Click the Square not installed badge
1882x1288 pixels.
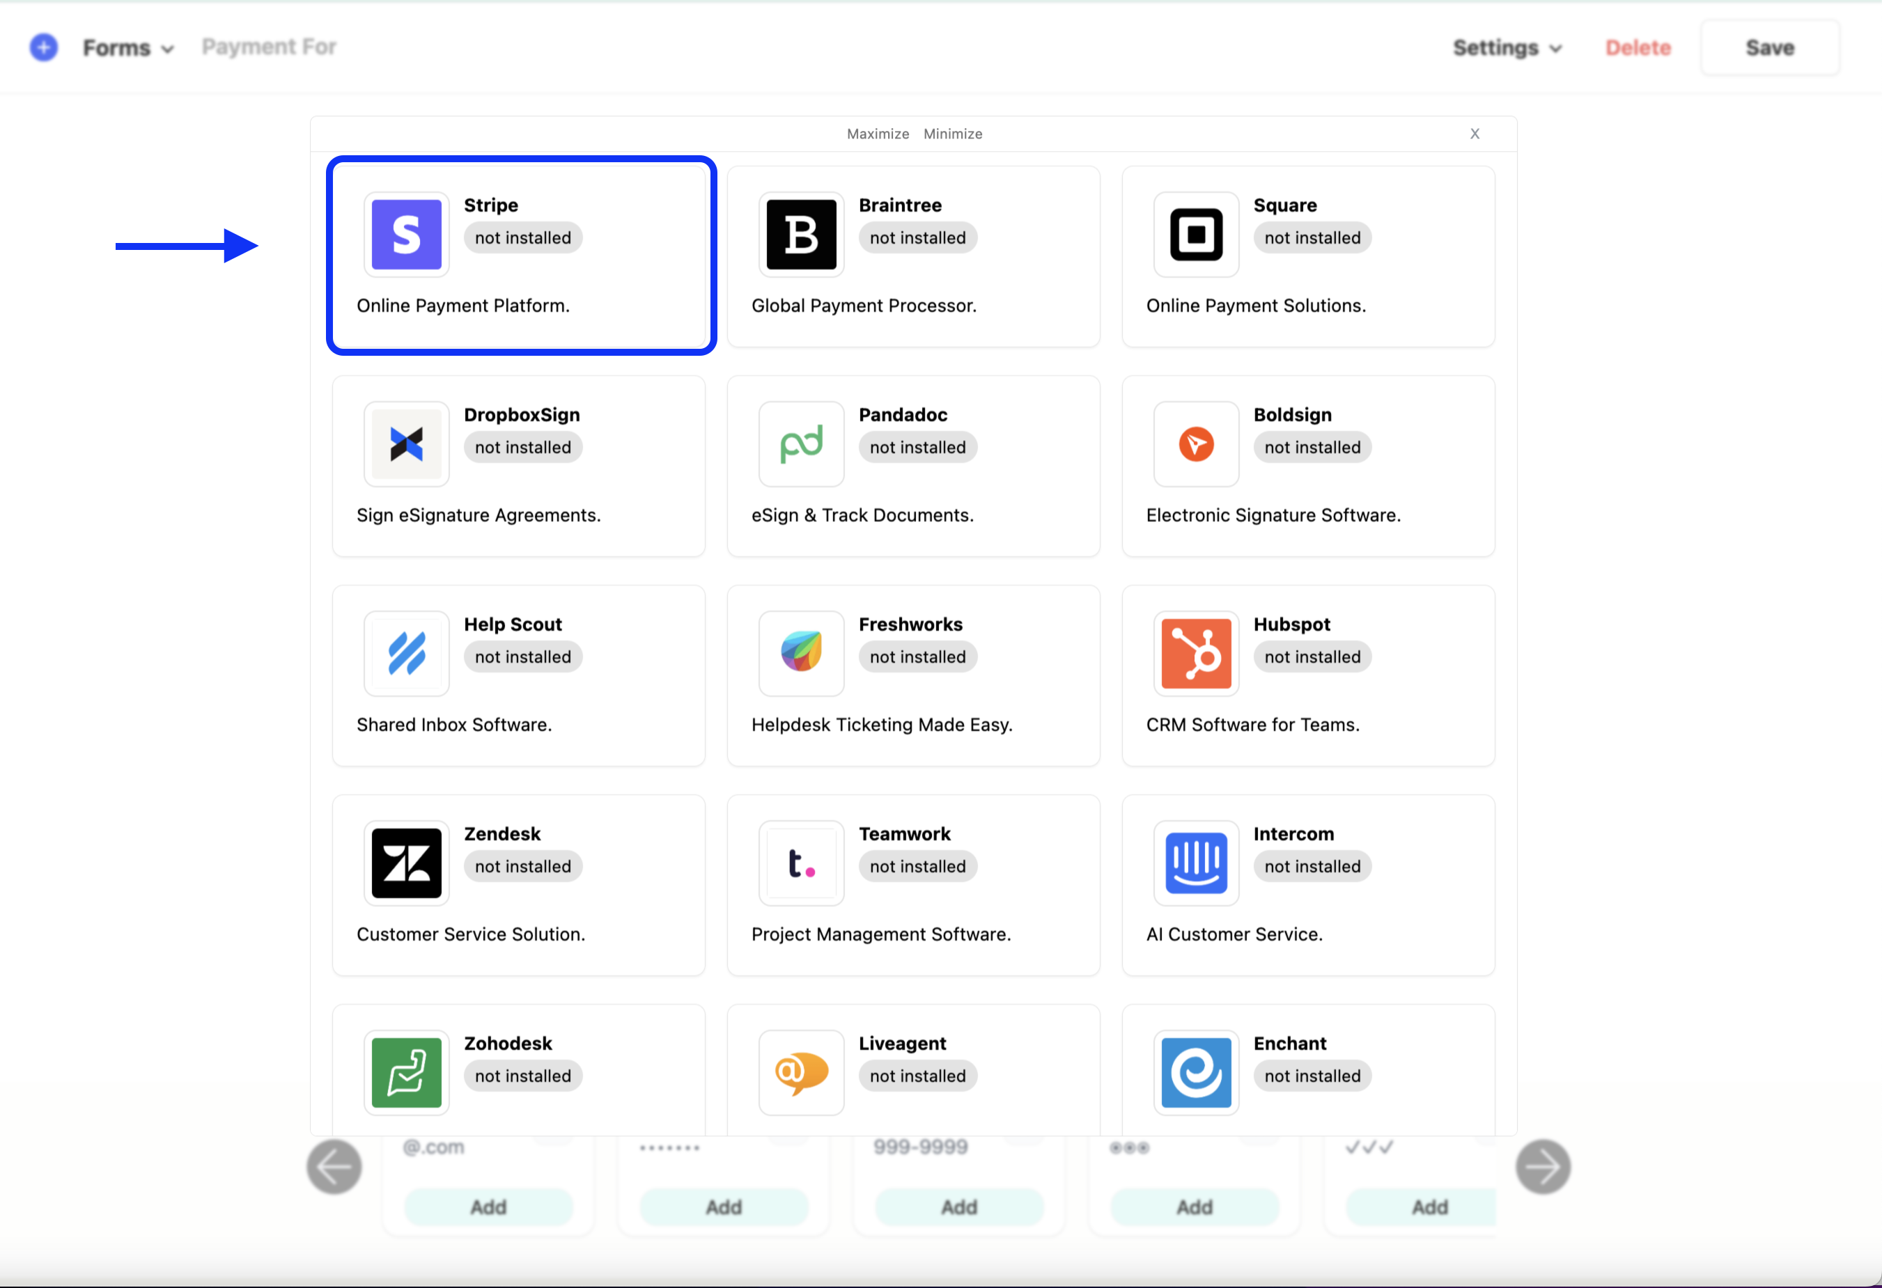pyautogui.click(x=1313, y=238)
